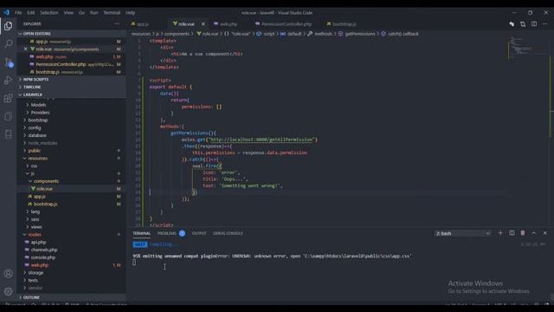Open Run and Debug view
Image resolution: width=554 pixels, height=312 pixels.
pos(8,81)
